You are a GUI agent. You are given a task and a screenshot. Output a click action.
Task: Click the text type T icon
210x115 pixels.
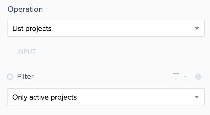[x=176, y=77]
